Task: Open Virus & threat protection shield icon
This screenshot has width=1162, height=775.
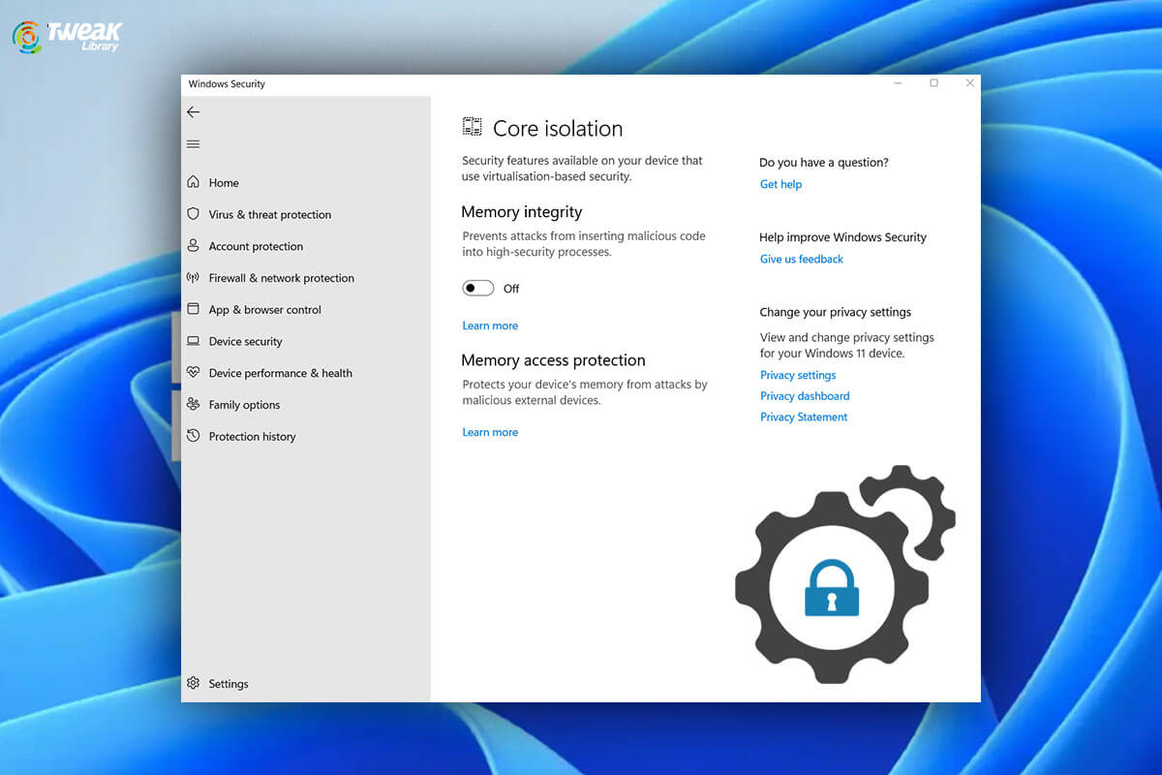Action: (x=196, y=214)
